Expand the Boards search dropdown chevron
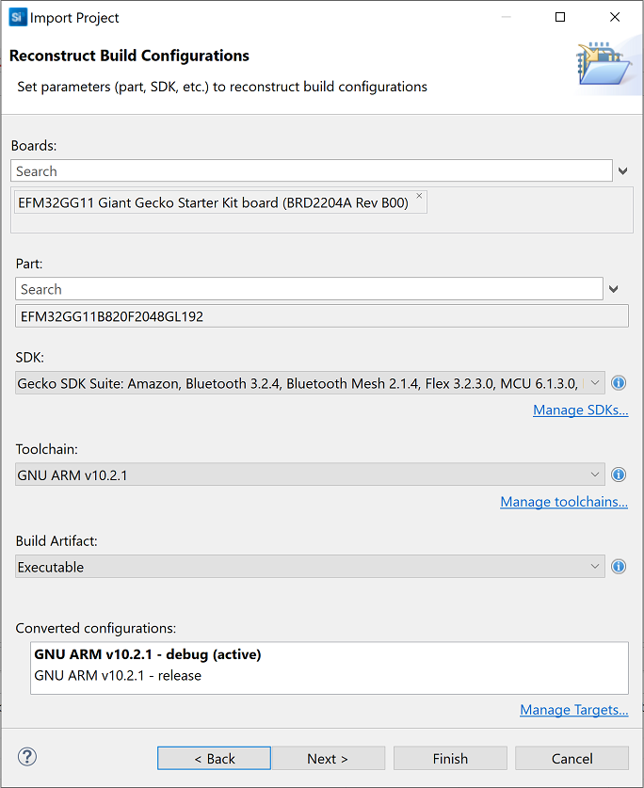 (x=622, y=170)
